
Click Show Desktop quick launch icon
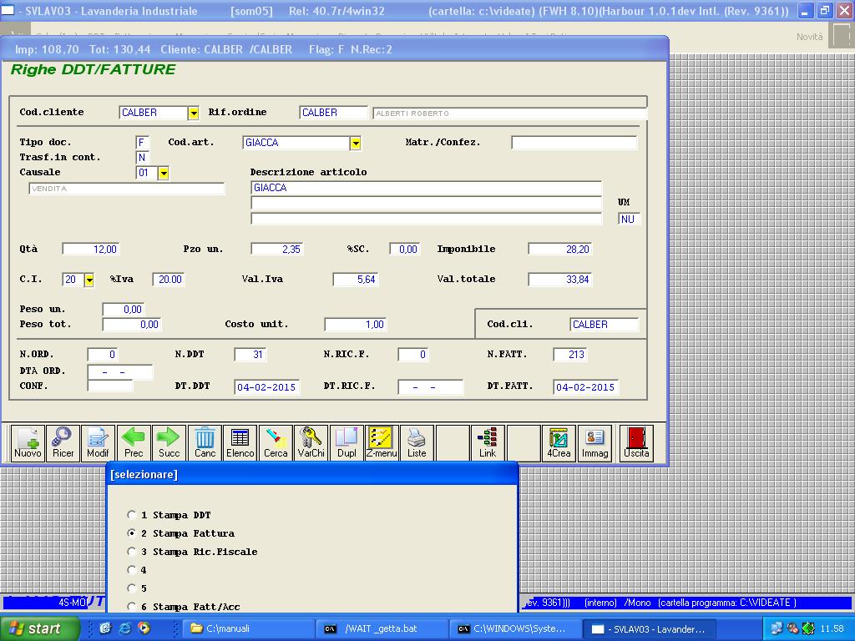[x=106, y=628]
